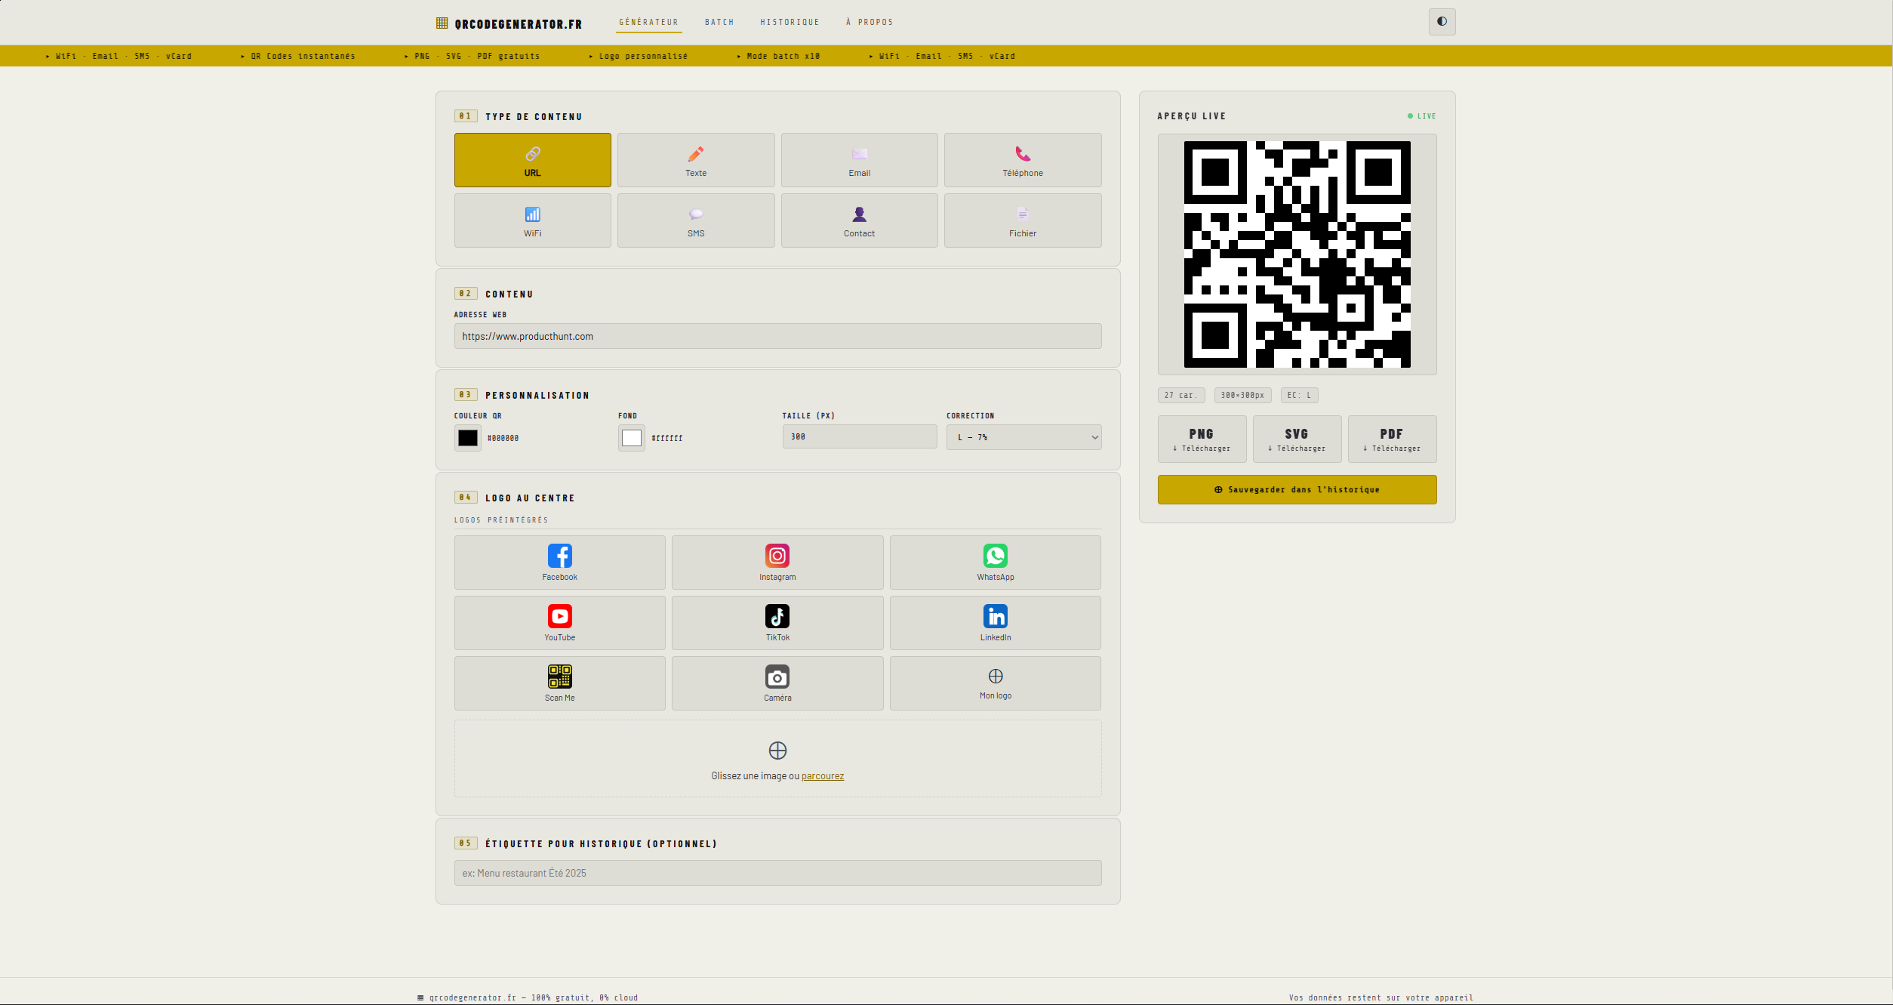Open the white Fond color swatch
Screen dimensions: 1893x1005
(x=632, y=438)
